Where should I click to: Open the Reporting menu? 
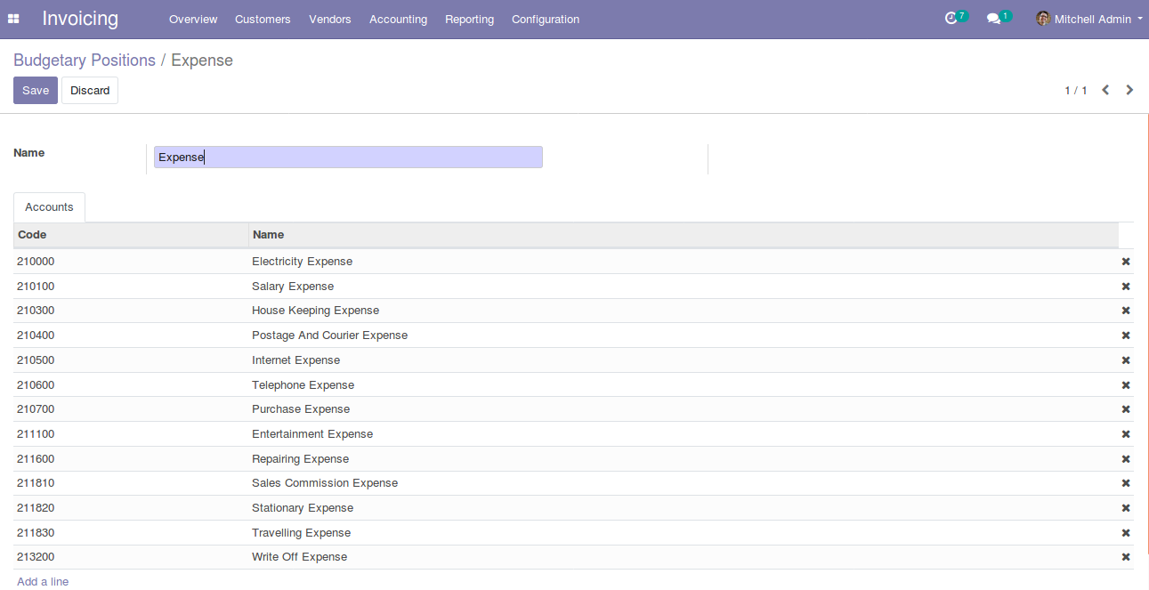point(469,19)
